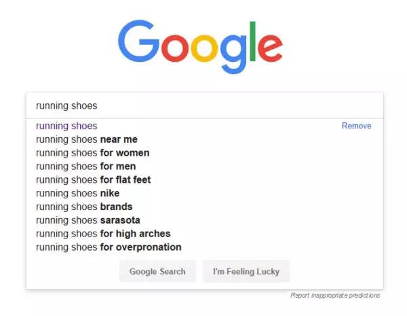Choose the 'running shoes for flat feet' suggestion

point(94,180)
